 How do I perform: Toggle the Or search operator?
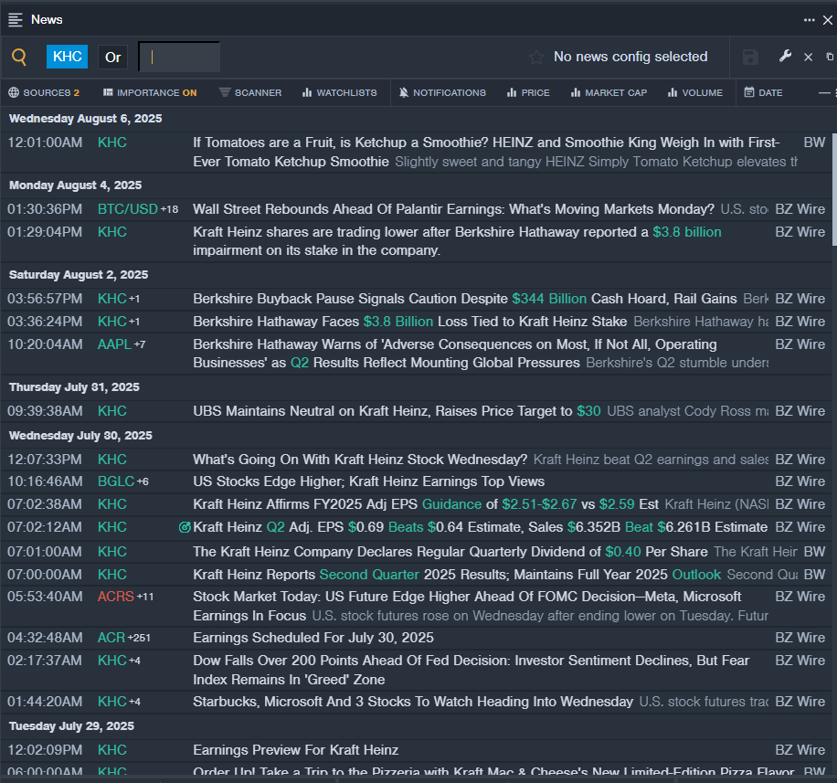(112, 58)
